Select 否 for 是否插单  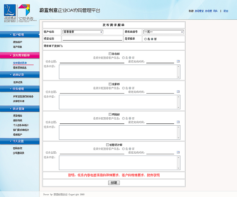(152, 39)
